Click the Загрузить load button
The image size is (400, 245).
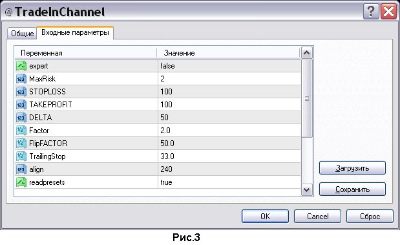(352, 168)
